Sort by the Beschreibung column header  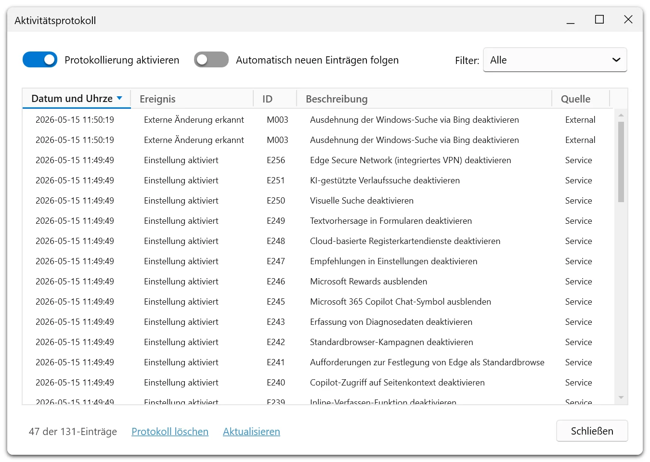click(x=424, y=99)
